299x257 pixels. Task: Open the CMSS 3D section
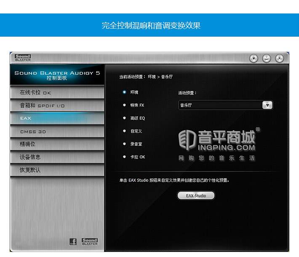click(57, 131)
